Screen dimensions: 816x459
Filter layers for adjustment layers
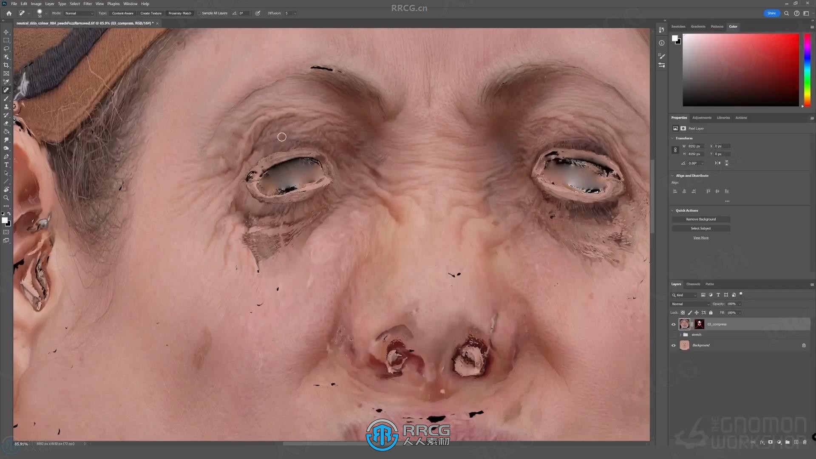(711, 295)
